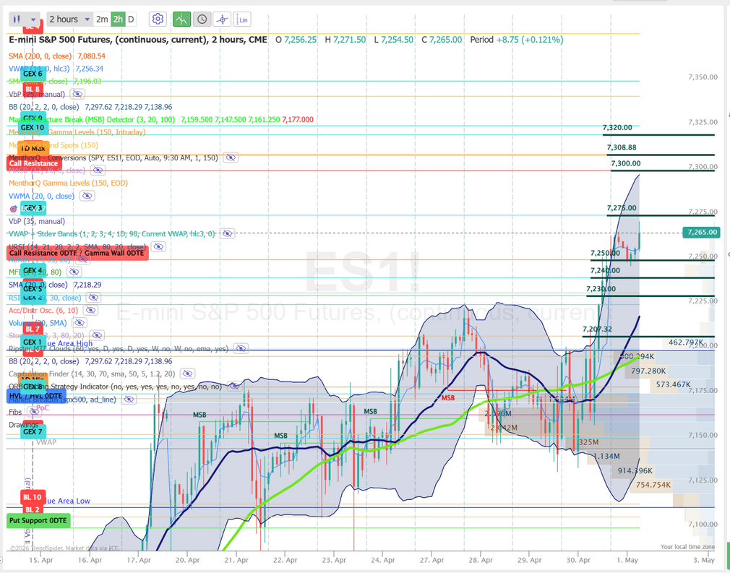
Task: Click VbP (35, manual) legend label
Action: click(x=37, y=221)
